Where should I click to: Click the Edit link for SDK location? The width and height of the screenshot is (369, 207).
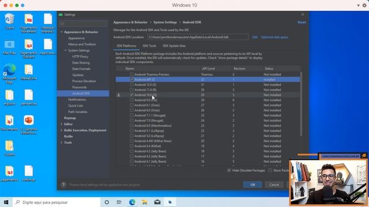pyautogui.click(x=255, y=37)
